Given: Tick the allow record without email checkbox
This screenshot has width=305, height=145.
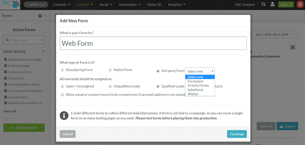Looking at the screenshot, I should [62, 95].
